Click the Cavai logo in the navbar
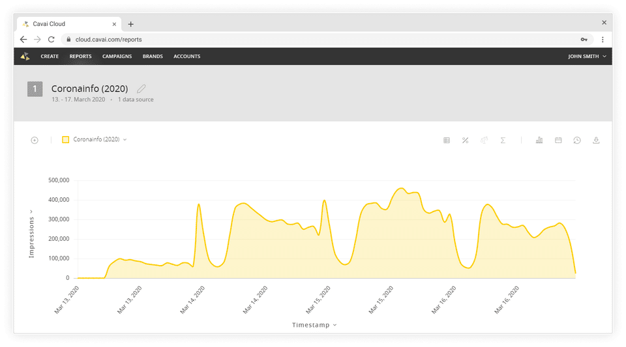Image resolution: width=626 pixels, height=347 pixels. [25, 56]
